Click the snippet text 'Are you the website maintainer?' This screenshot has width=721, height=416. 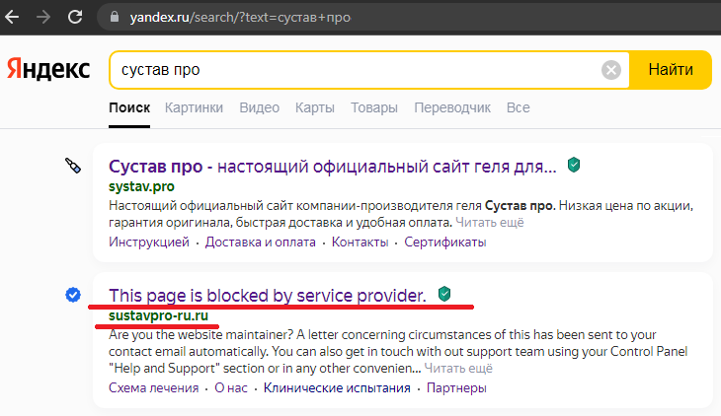200,335
